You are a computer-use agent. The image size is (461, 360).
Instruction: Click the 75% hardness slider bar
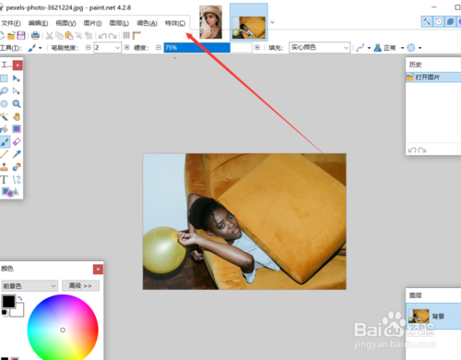[x=207, y=48]
